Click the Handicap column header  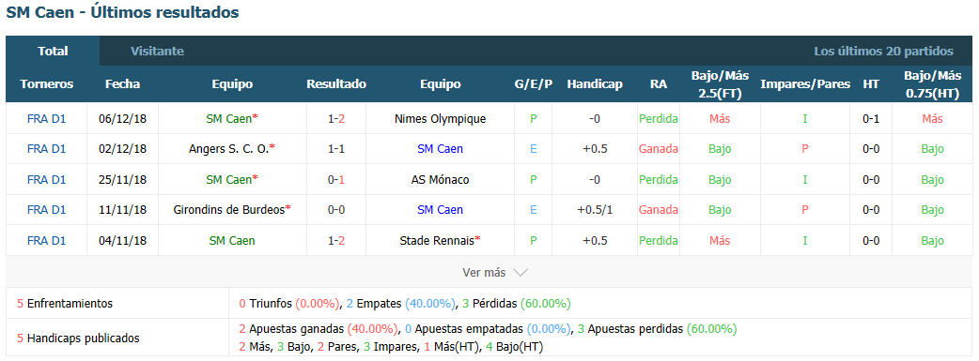595,84
